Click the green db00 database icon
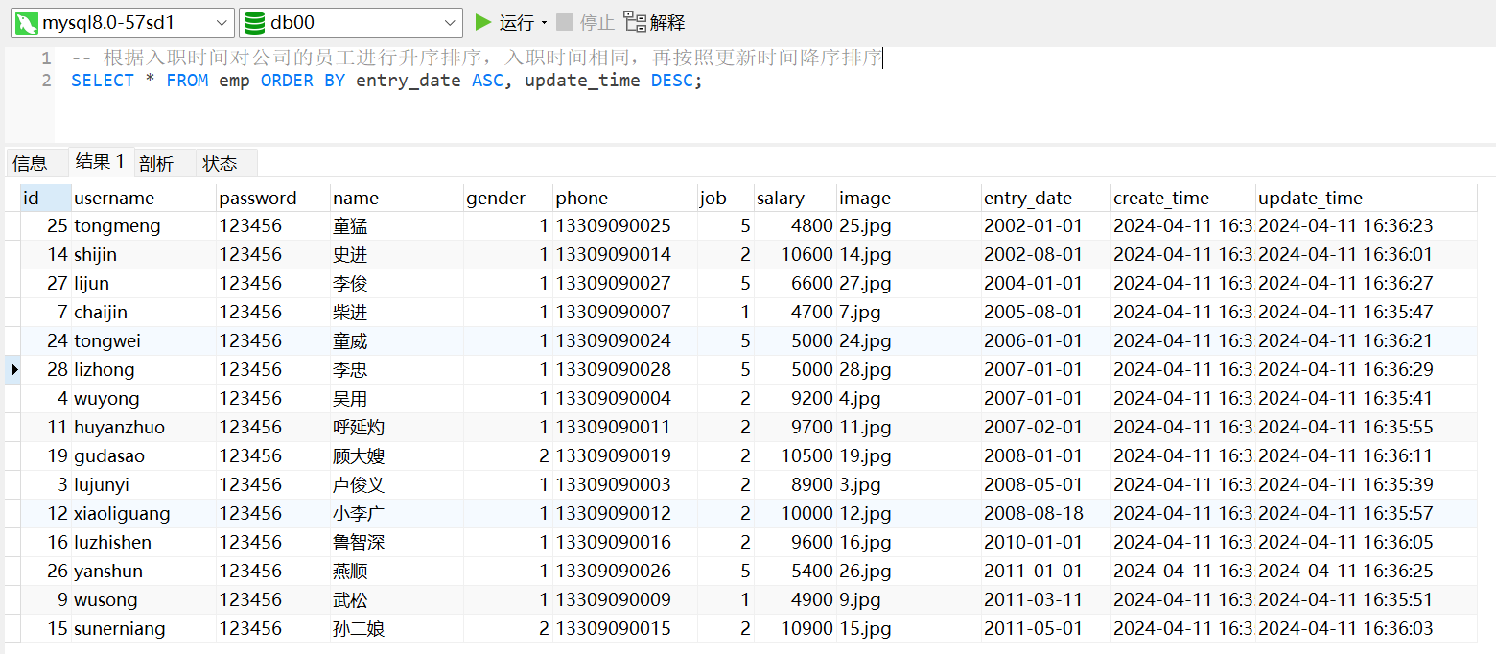 click(254, 23)
